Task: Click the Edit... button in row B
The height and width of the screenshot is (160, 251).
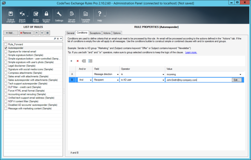Action: [x=237, y=80]
